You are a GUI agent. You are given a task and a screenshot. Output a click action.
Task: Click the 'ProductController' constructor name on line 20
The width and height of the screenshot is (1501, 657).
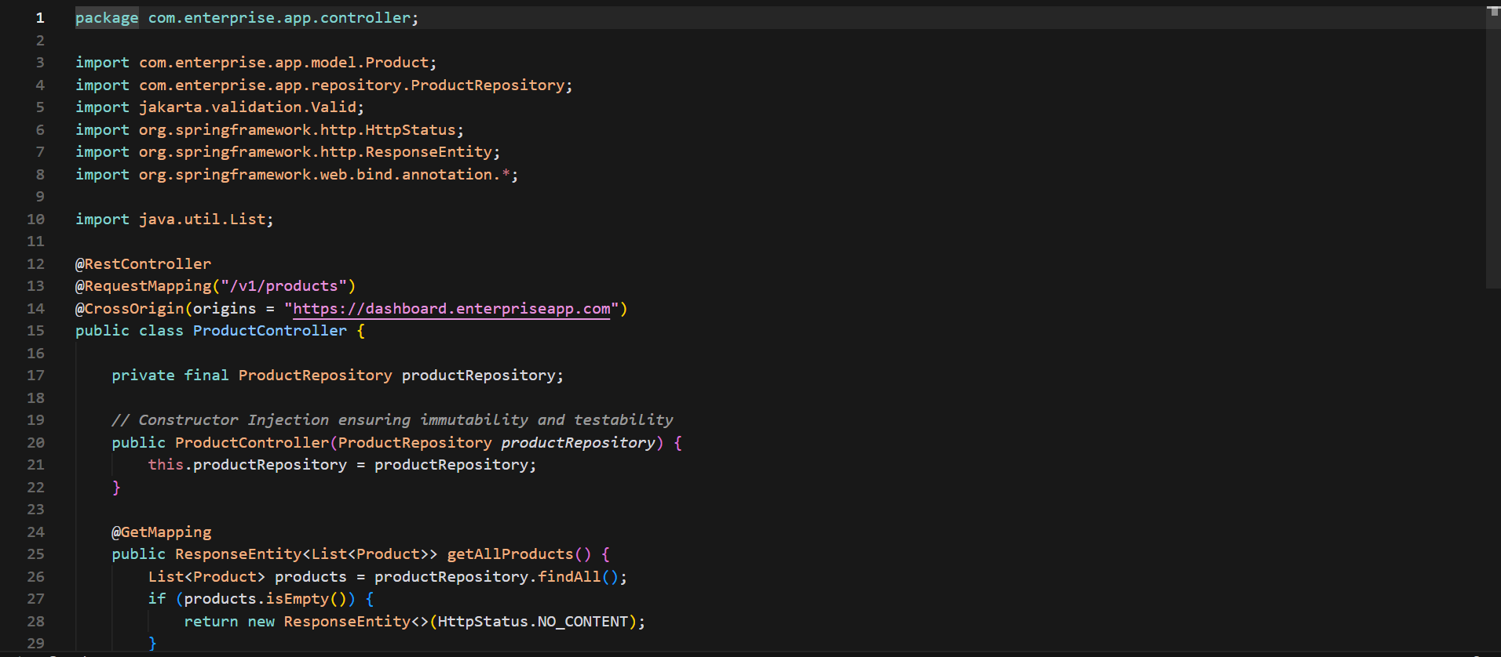[252, 443]
